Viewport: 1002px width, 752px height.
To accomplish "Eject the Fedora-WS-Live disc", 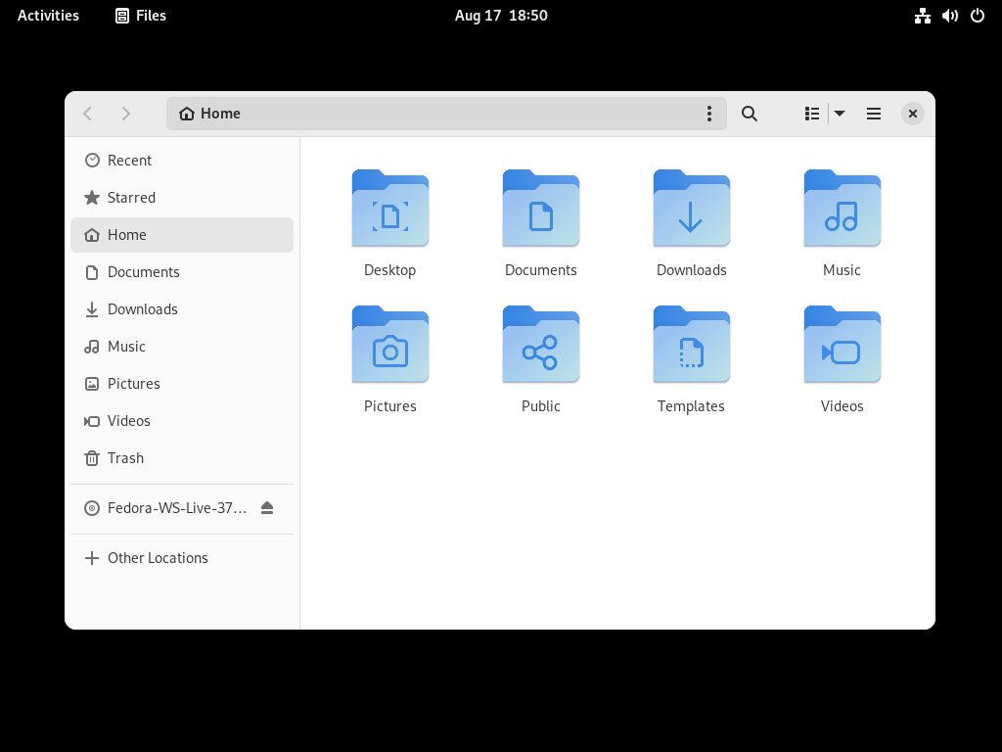I will [x=267, y=508].
